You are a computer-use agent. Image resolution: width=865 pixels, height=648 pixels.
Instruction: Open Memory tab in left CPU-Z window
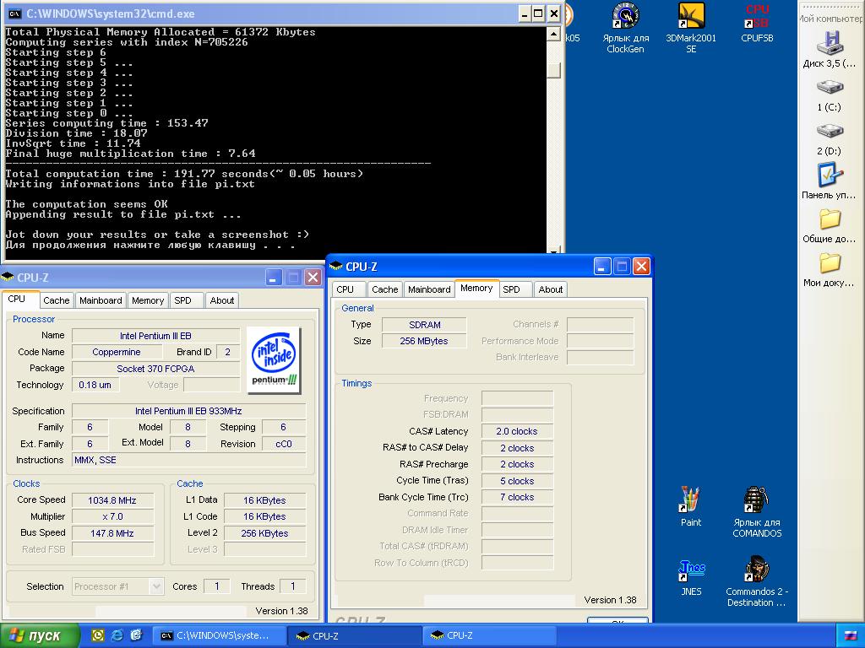click(x=147, y=300)
